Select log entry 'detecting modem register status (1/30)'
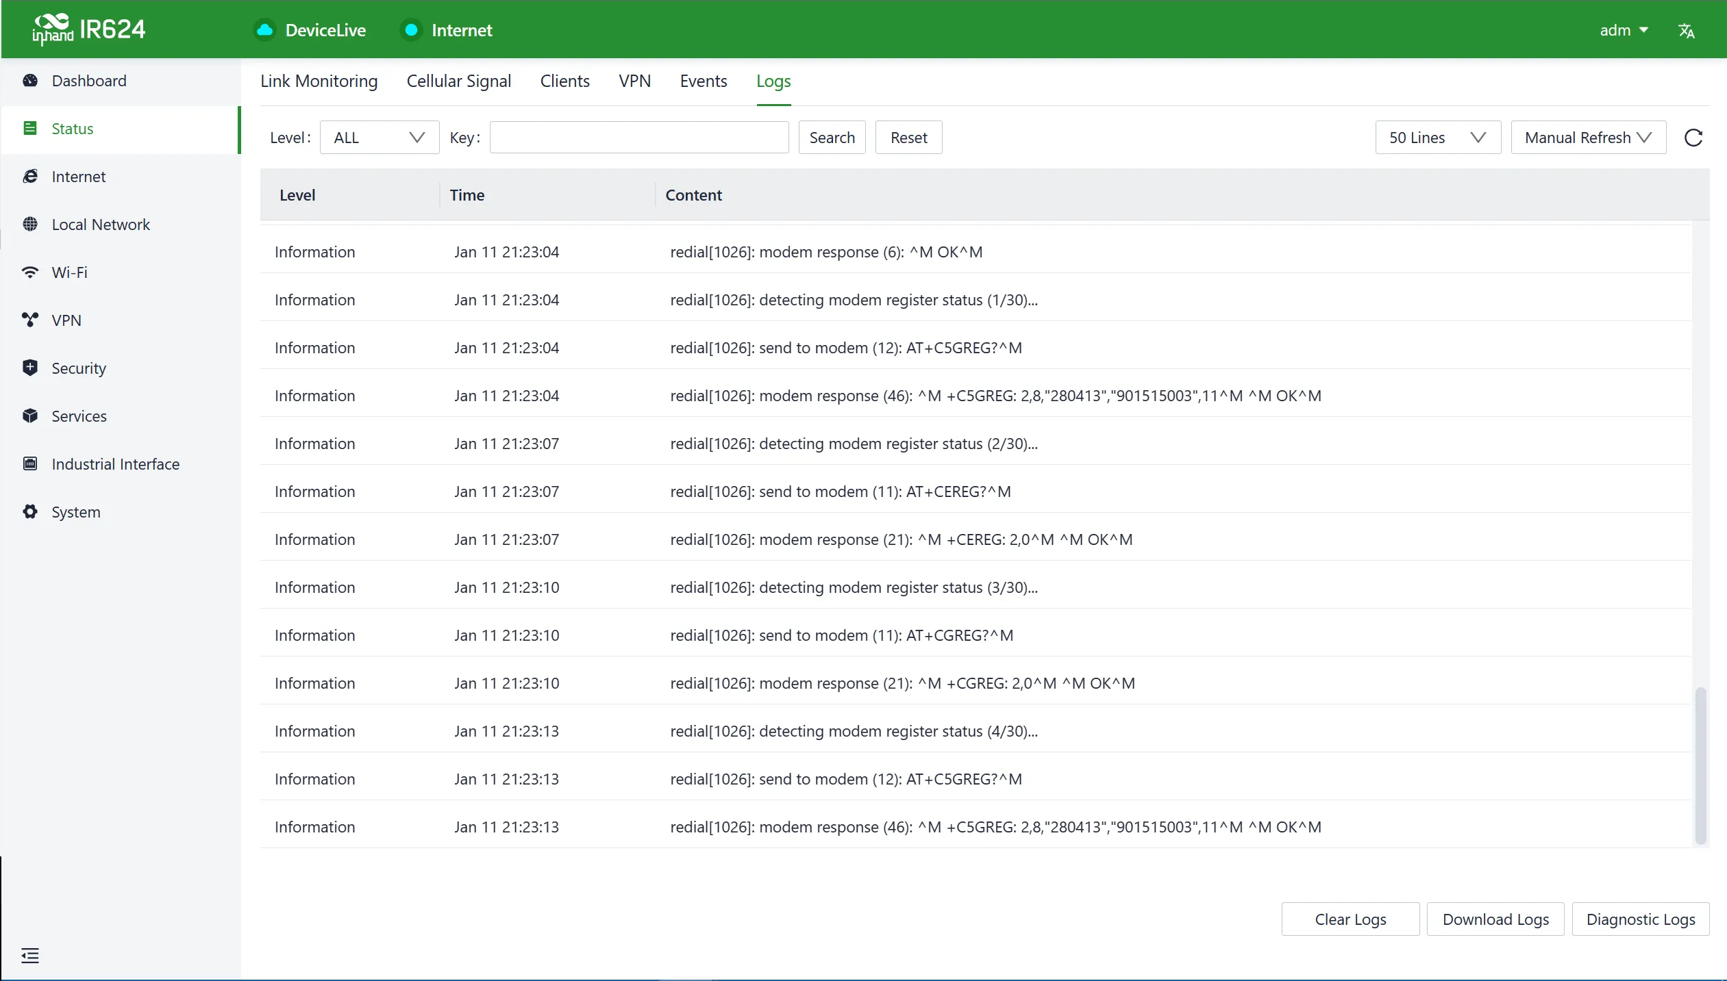 [x=976, y=300]
